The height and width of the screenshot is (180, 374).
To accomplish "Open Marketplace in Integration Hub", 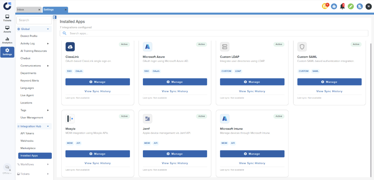I will click(28, 148).
